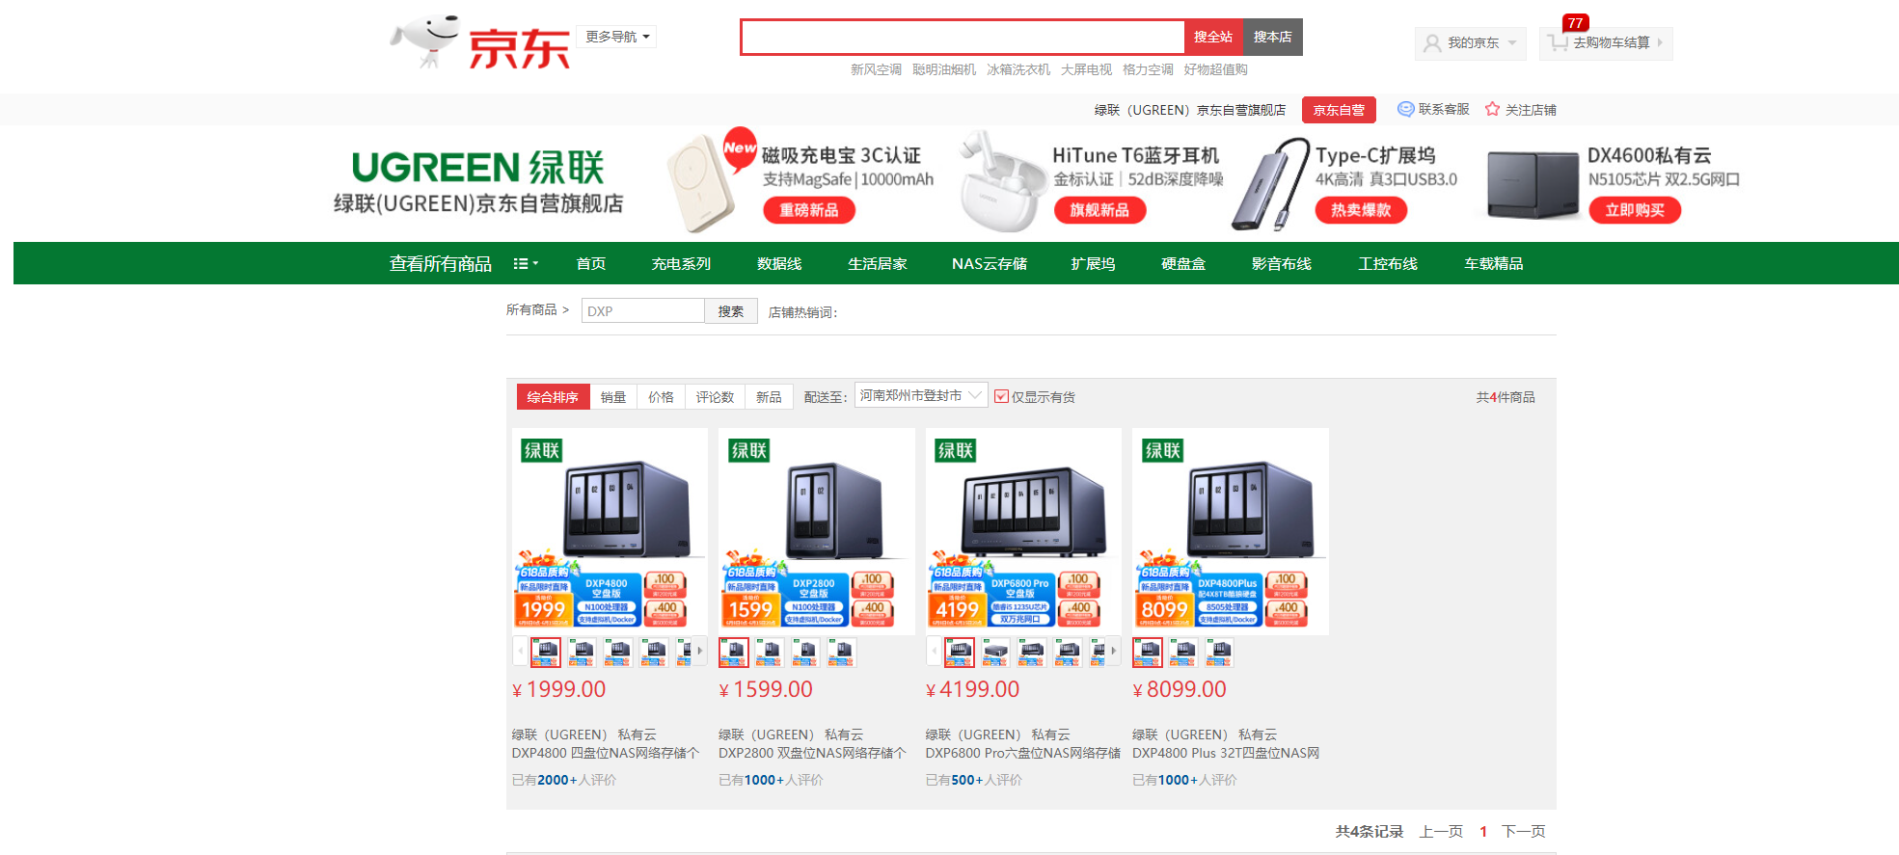The image size is (1899, 855).
Task: Click the 立即购买 banner button
Action: [1635, 210]
